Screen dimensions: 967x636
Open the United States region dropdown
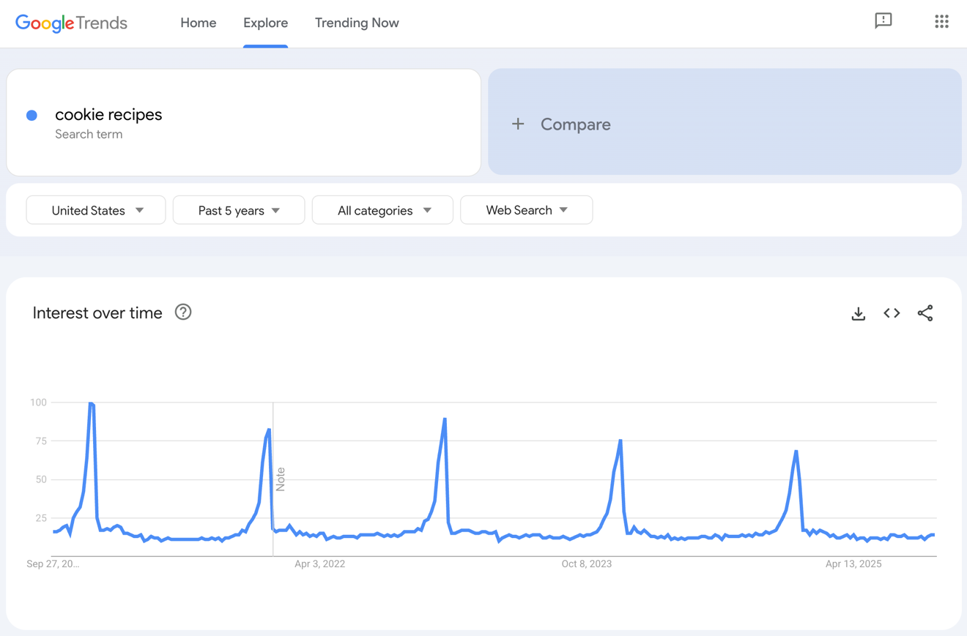point(95,210)
